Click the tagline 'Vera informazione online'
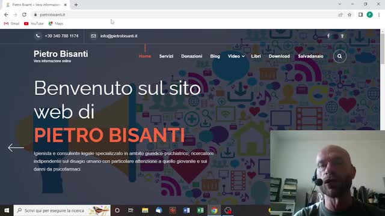This screenshot has height=216, width=385. [52, 61]
